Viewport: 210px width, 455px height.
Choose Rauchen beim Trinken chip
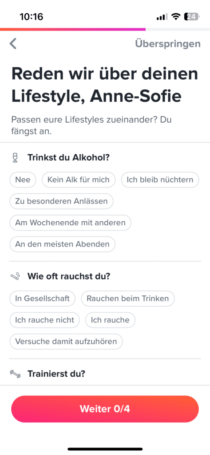coord(128,299)
